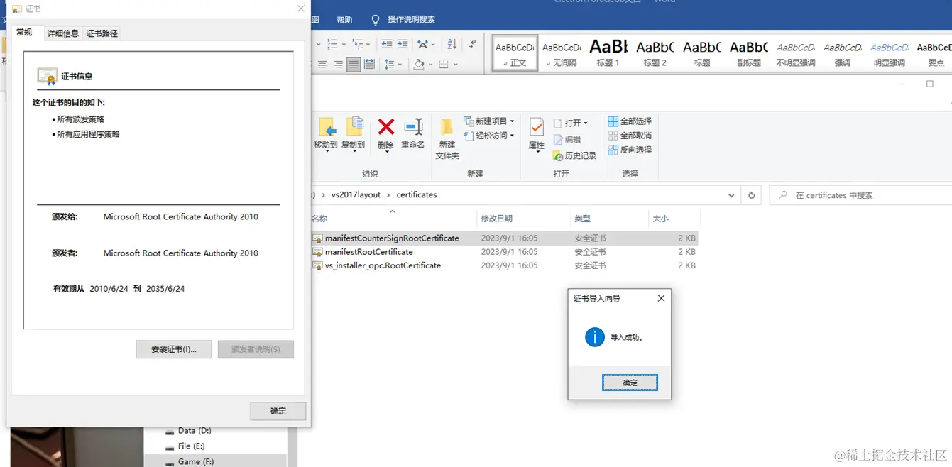Sort by the 修改日期 column header
Screen dimensions: 952x467
coord(523,219)
